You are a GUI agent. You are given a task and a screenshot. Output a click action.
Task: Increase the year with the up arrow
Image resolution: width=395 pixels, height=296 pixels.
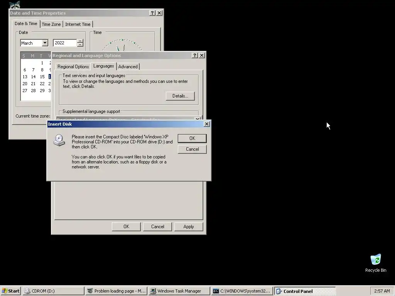[x=80, y=41]
